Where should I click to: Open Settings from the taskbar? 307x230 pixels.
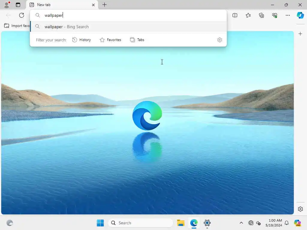pyautogui.click(x=207, y=223)
